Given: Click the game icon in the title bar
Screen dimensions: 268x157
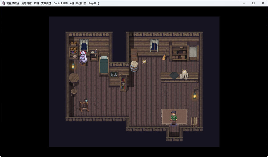Looking at the screenshot, I should click(3, 3).
